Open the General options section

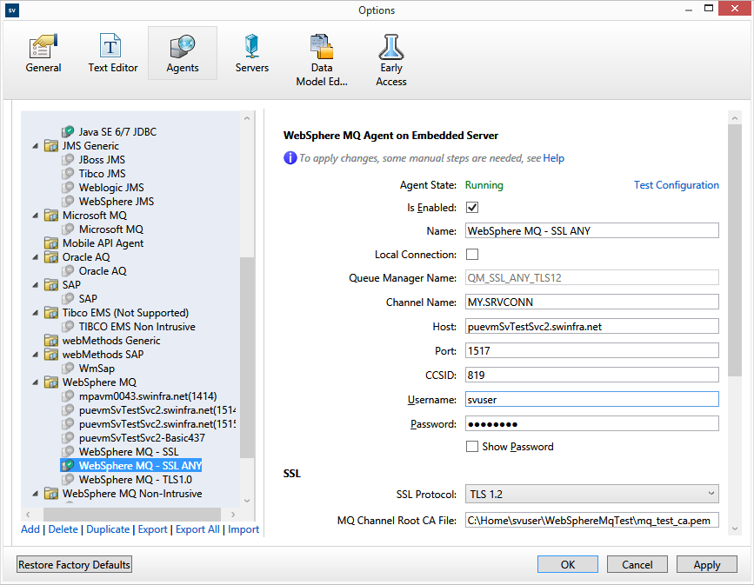pyautogui.click(x=43, y=53)
